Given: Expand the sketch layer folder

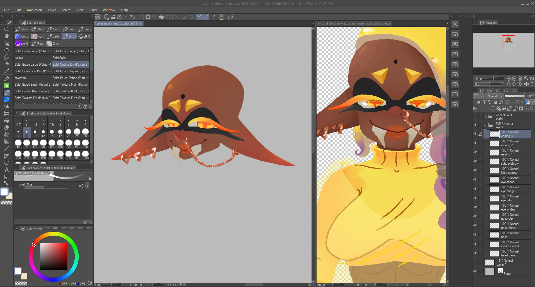Looking at the screenshot, I should [x=486, y=117].
